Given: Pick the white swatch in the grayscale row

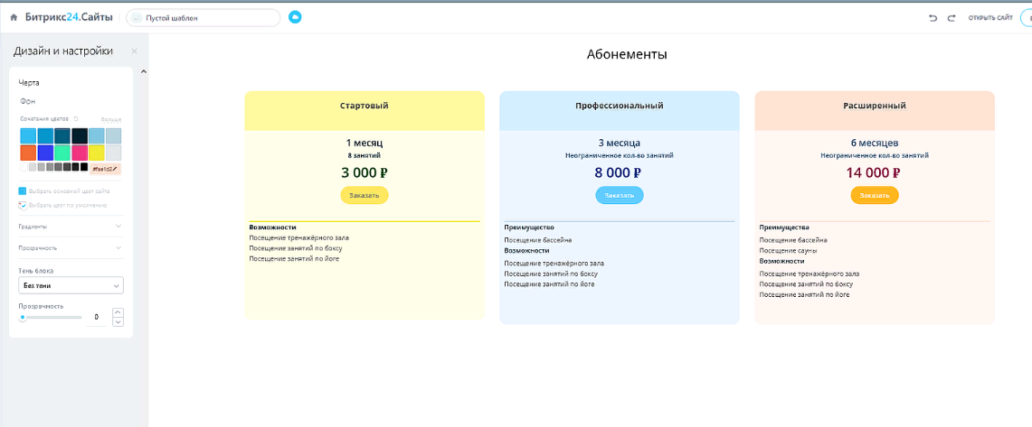Looking at the screenshot, I should click(x=24, y=168).
